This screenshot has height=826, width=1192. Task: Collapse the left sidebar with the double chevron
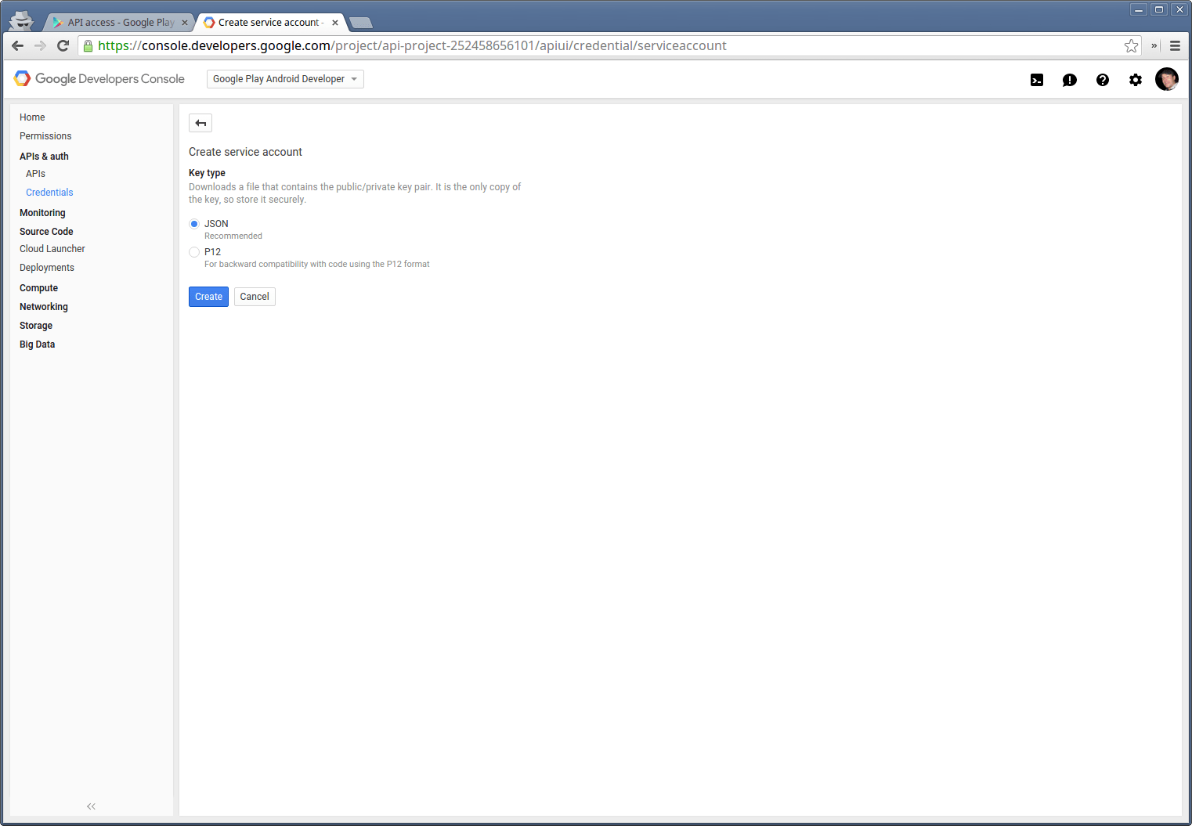[x=91, y=806]
